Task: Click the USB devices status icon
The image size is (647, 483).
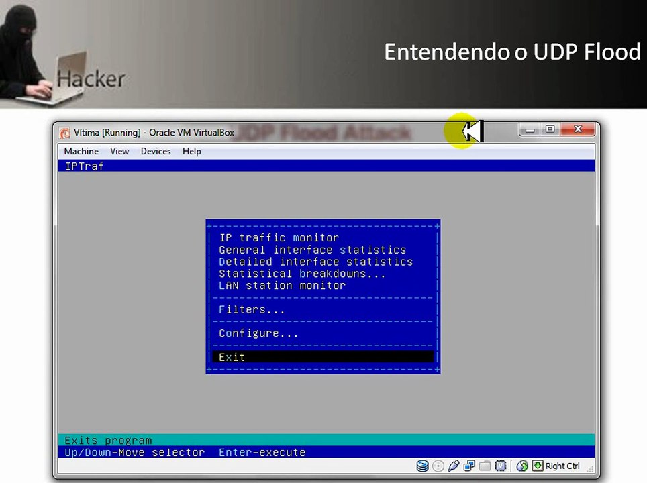Action: click(x=453, y=466)
